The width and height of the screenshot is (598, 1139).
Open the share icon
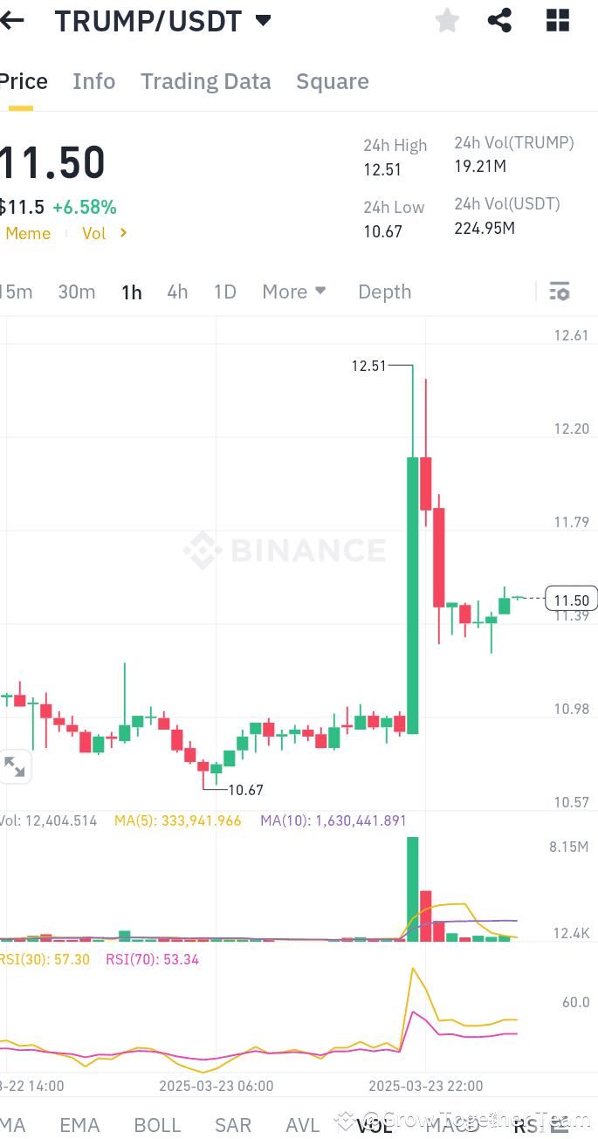coord(498,20)
